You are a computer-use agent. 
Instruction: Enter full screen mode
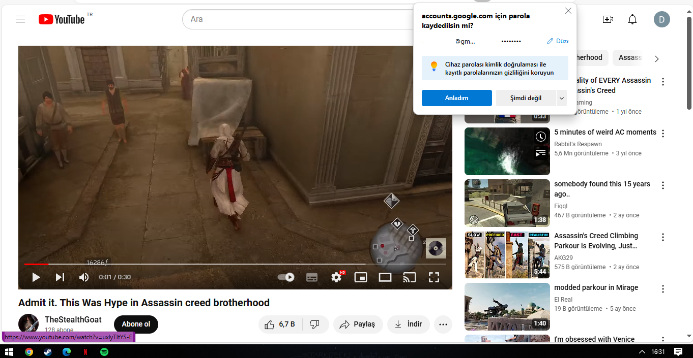click(434, 277)
